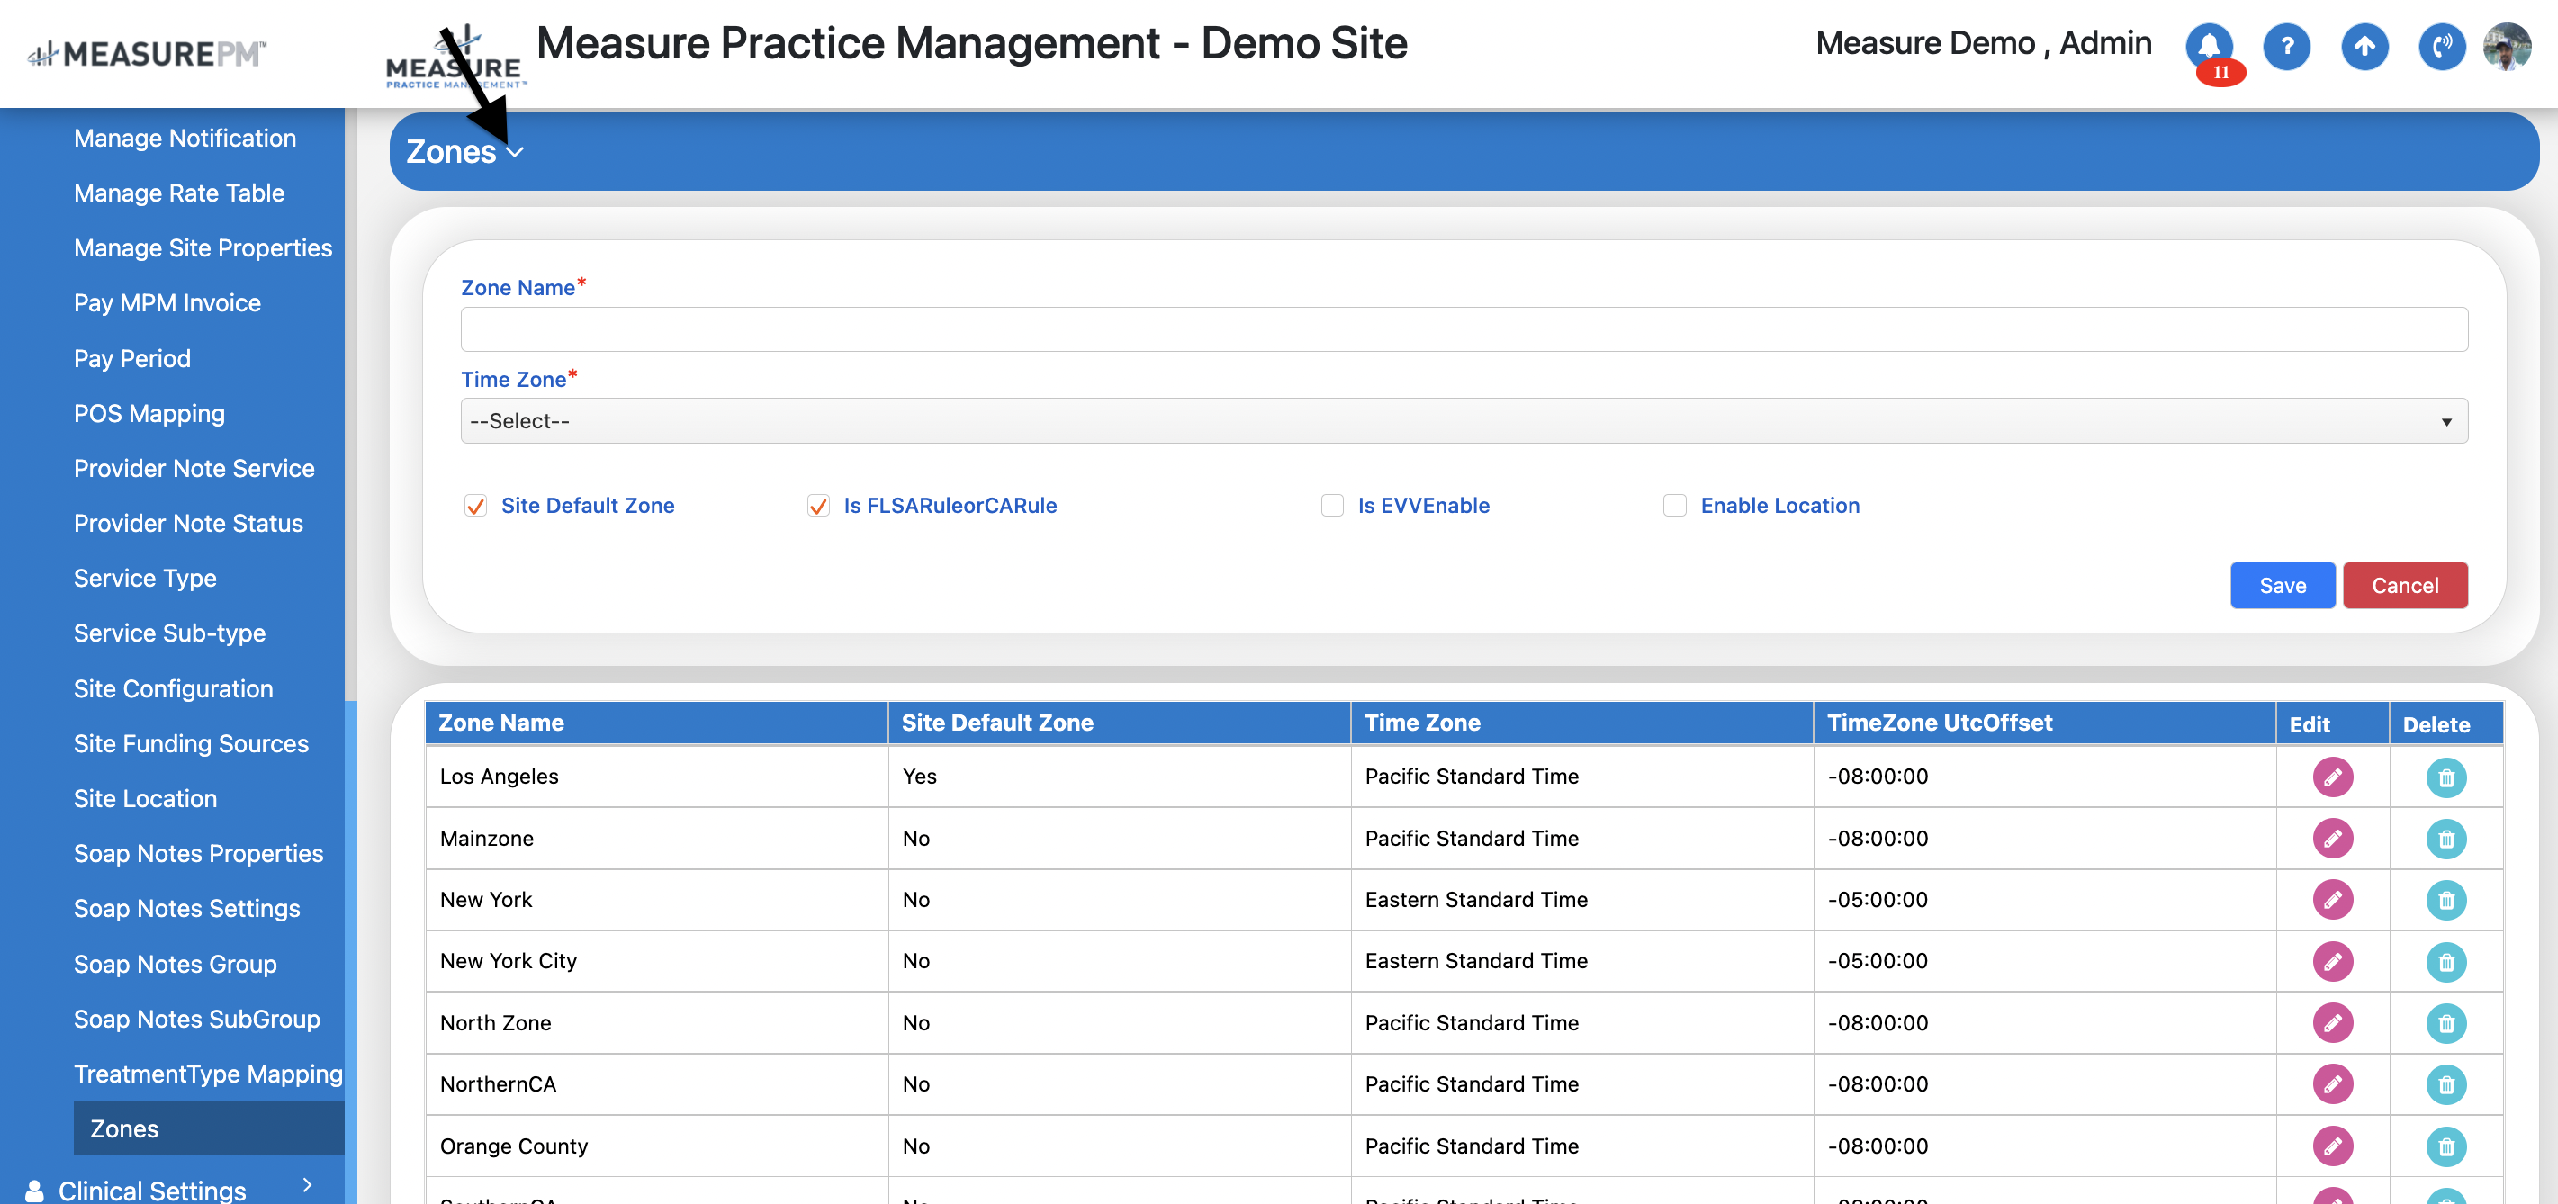Image resolution: width=2558 pixels, height=1204 pixels.
Task: Delete the Orange County zone
Action: point(2445,1146)
